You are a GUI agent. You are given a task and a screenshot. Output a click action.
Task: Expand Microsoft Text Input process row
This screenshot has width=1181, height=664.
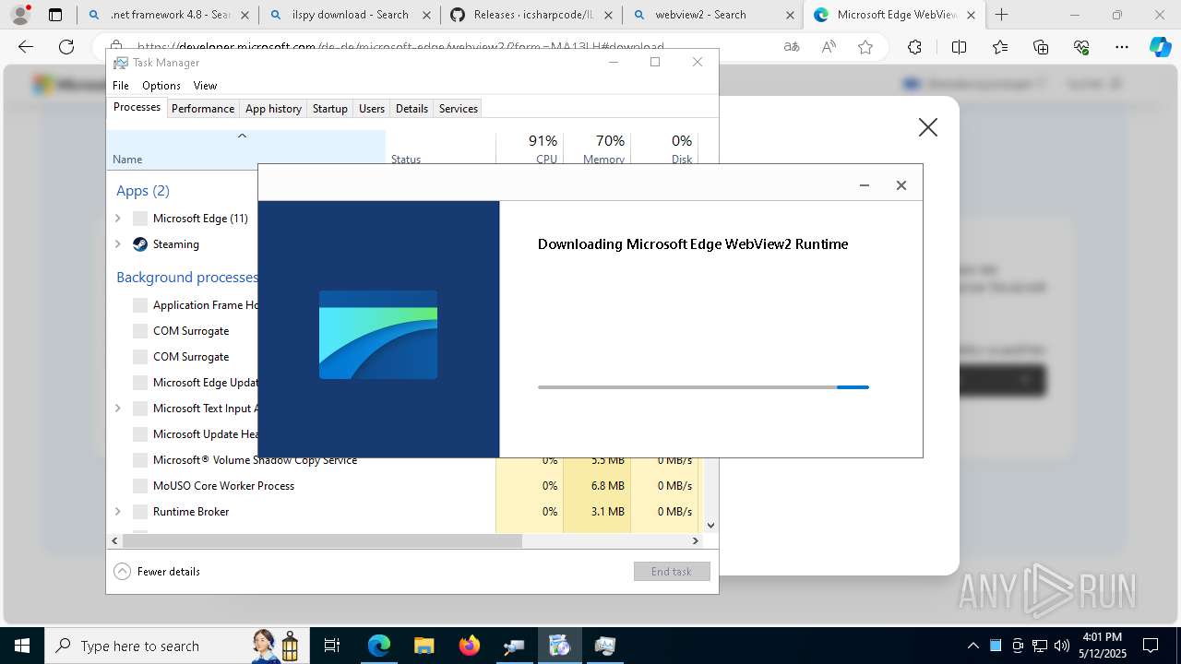pos(117,409)
